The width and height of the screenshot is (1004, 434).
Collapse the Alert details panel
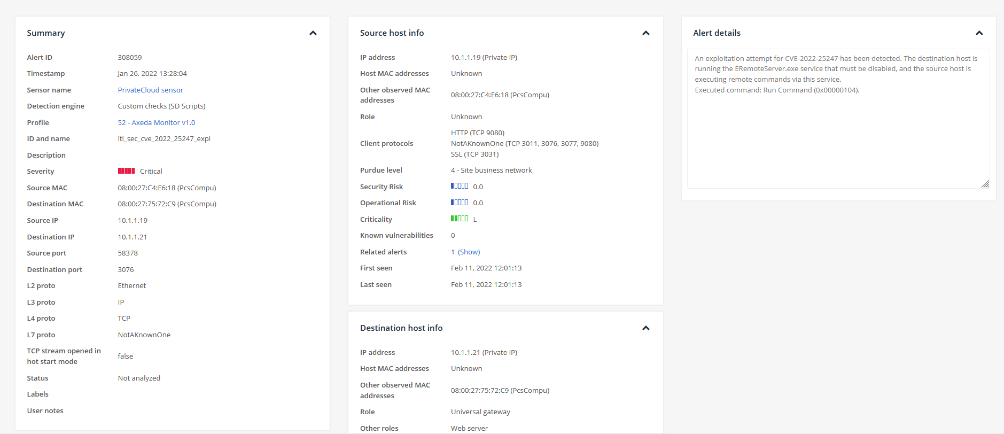pyautogui.click(x=979, y=33)
